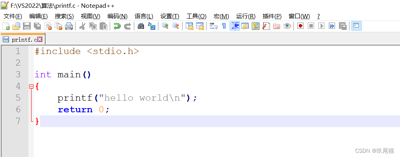The width and height of the screenshot is (400, 157).
Task: Toggle synchronized horizontal scrolling icon
Action: [x=200, y=26]
